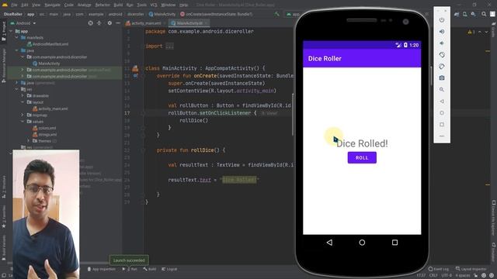This screenshot has width=497, height=279.
Task: Activate the emulator zoom magnifier
Action: coord(442,90)
